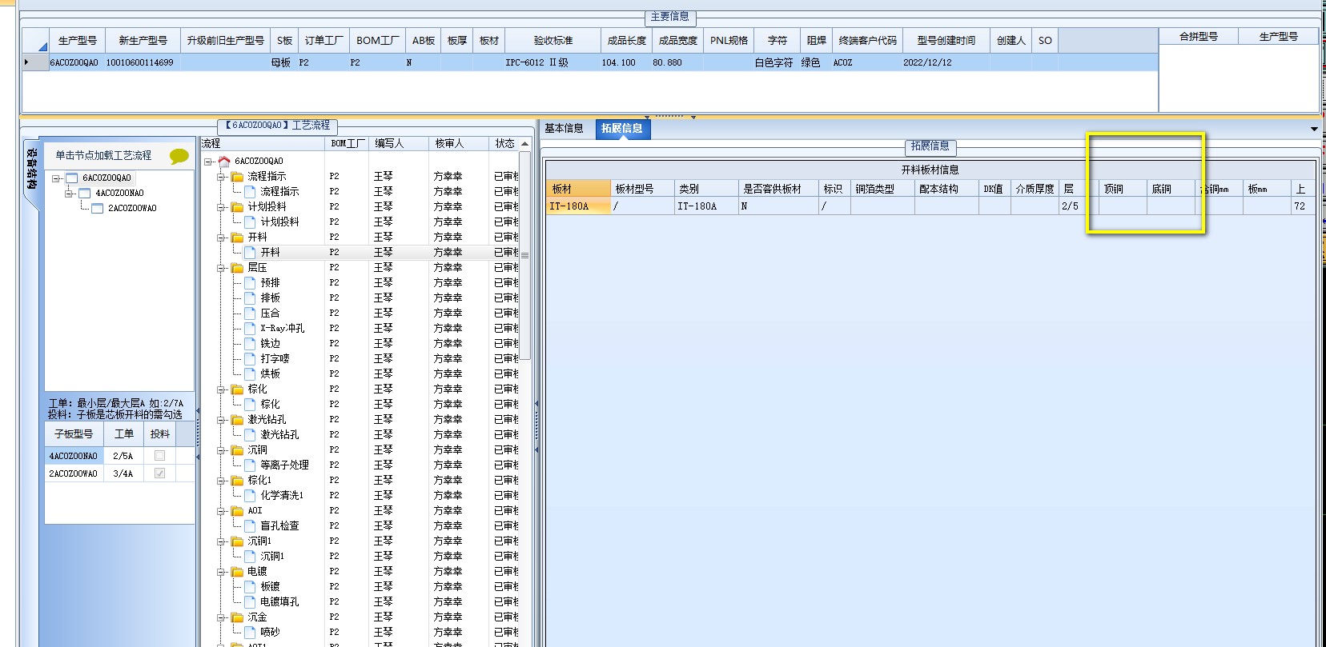Image resolution: width=1326 pixels, height=647 pixels.
Task: Select the blue 拓展信息 tab
Action: point(622,128)
